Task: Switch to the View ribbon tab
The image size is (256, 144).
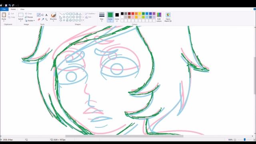Action: (22, 9)
